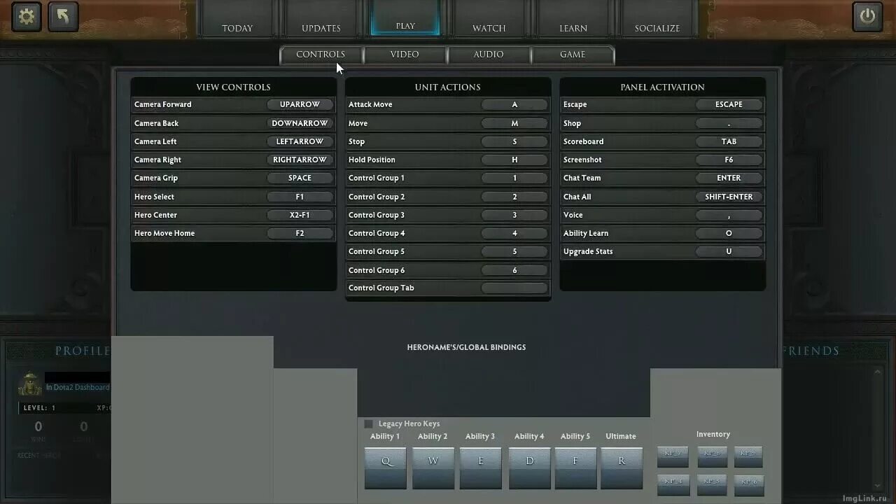Switch to the PLAY tab
Viewport: 896px width, 504px height.
(x=405, y=17)
